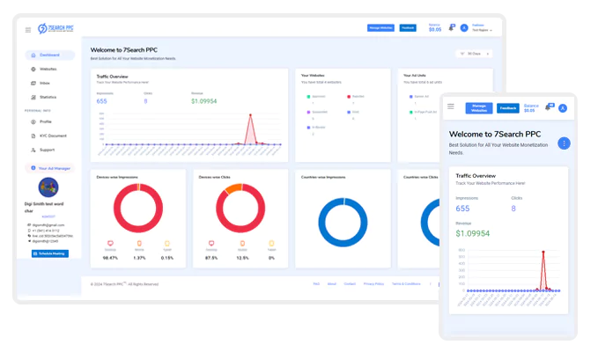Click the Statistics chart icon in sidebar

[x=33, y=97]
